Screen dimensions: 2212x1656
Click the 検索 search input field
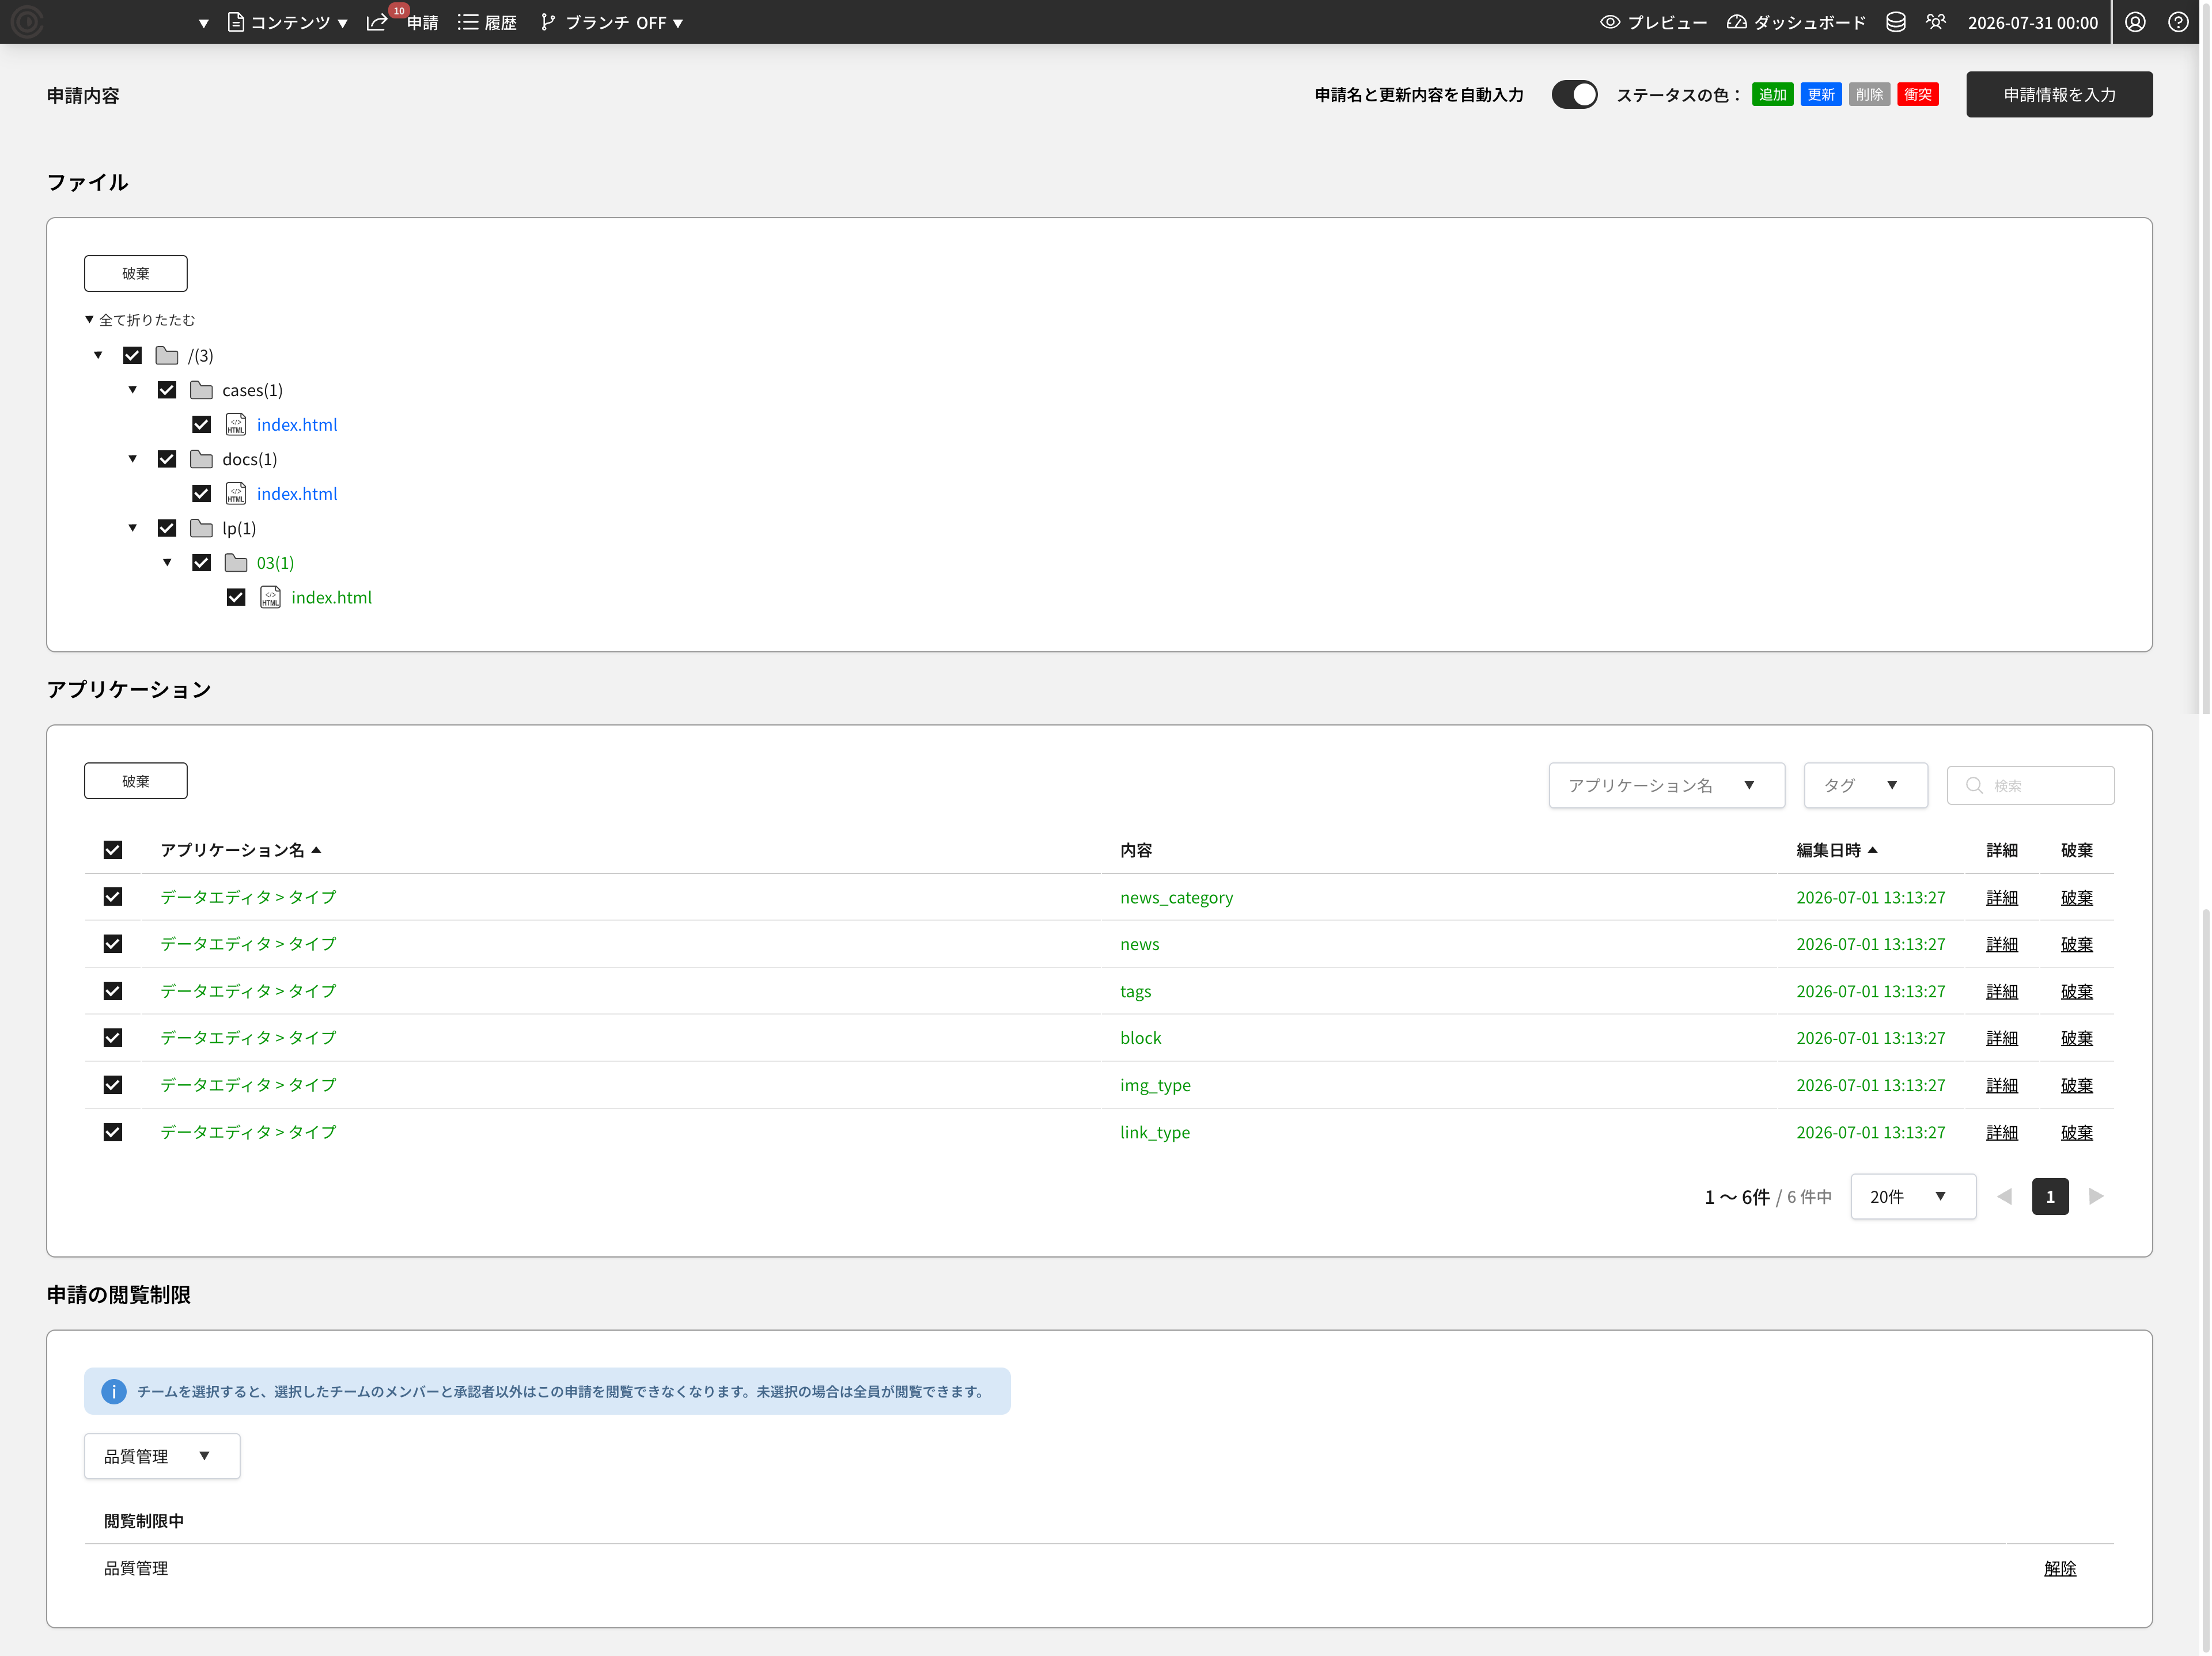coord(2030,785)
